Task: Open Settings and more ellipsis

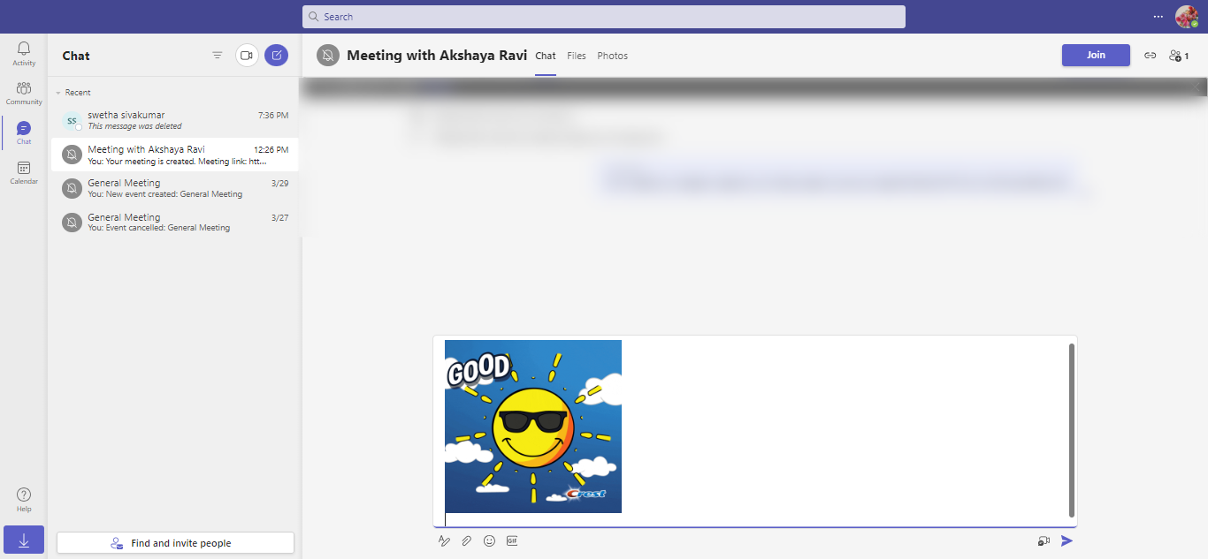Action: click(x=1158, y=17)
